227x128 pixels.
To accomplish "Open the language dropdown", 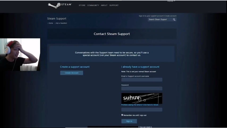I will pyautogui.click(x=171, y=1).
